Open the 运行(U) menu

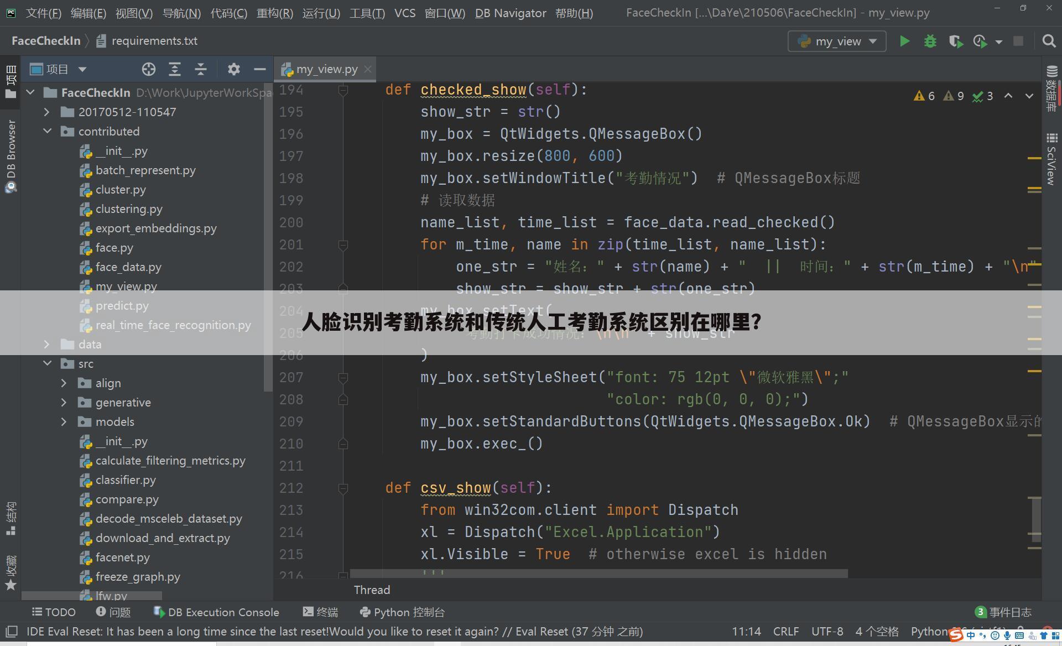[321, 13]
